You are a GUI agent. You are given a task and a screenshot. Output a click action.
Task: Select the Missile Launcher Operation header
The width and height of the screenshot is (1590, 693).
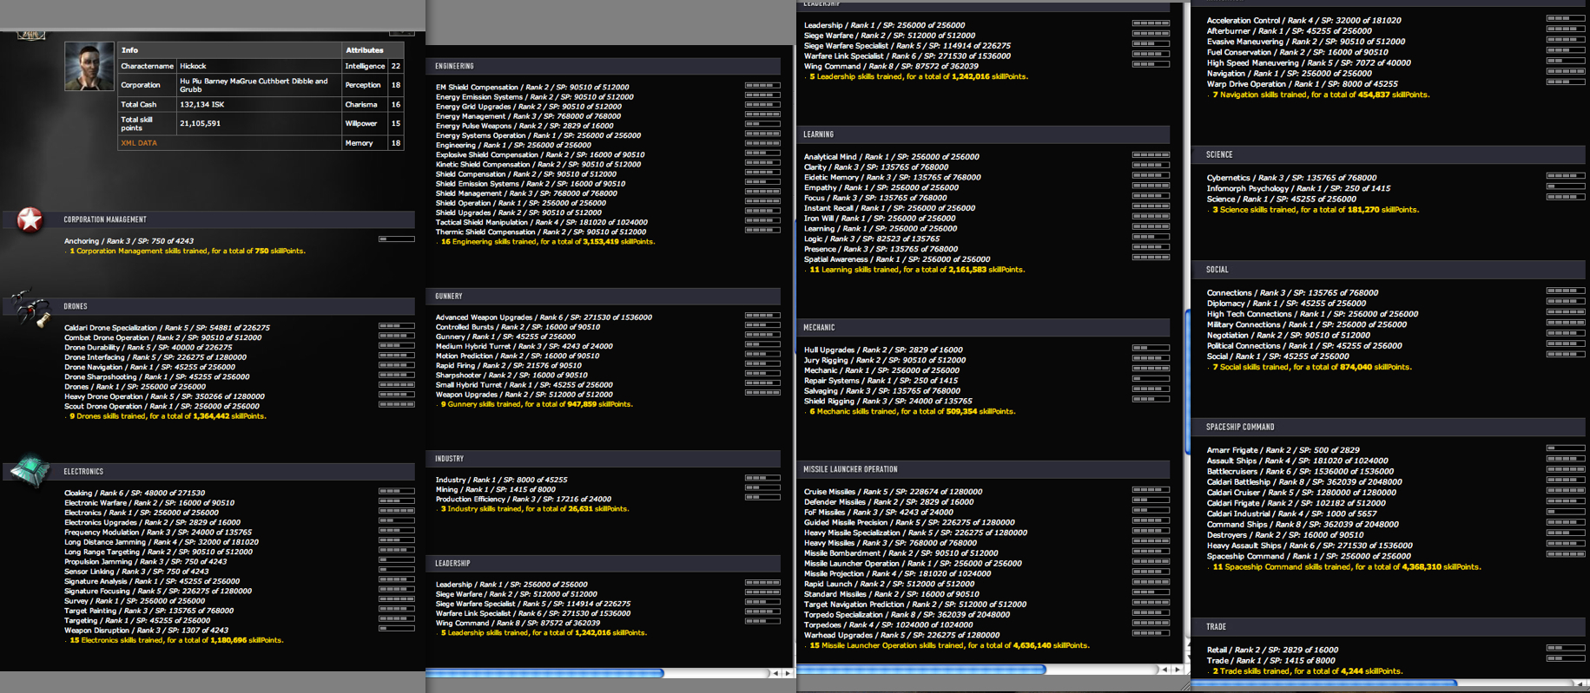[x=983, y=469]
